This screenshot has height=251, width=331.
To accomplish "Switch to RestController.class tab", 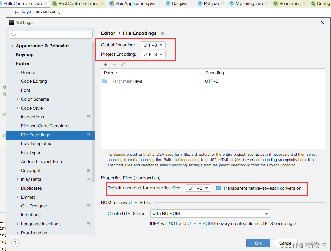I will (x=78, y=4).
